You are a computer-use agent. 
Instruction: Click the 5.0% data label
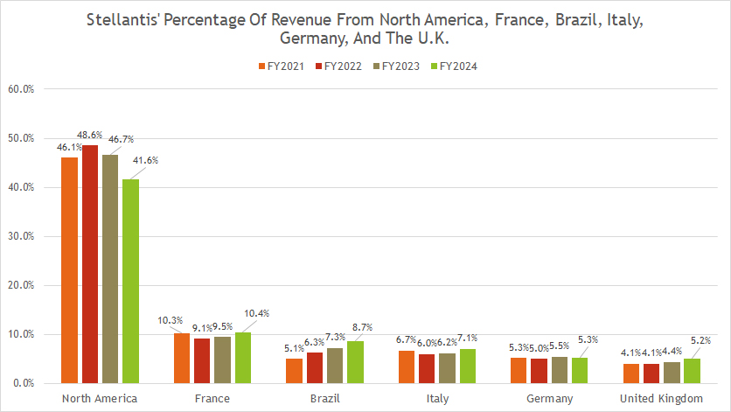click(x=539, y=348)
